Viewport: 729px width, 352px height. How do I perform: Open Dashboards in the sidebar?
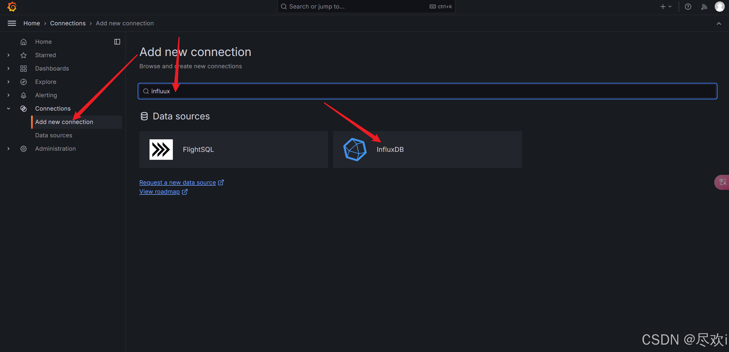coord(52,69)
